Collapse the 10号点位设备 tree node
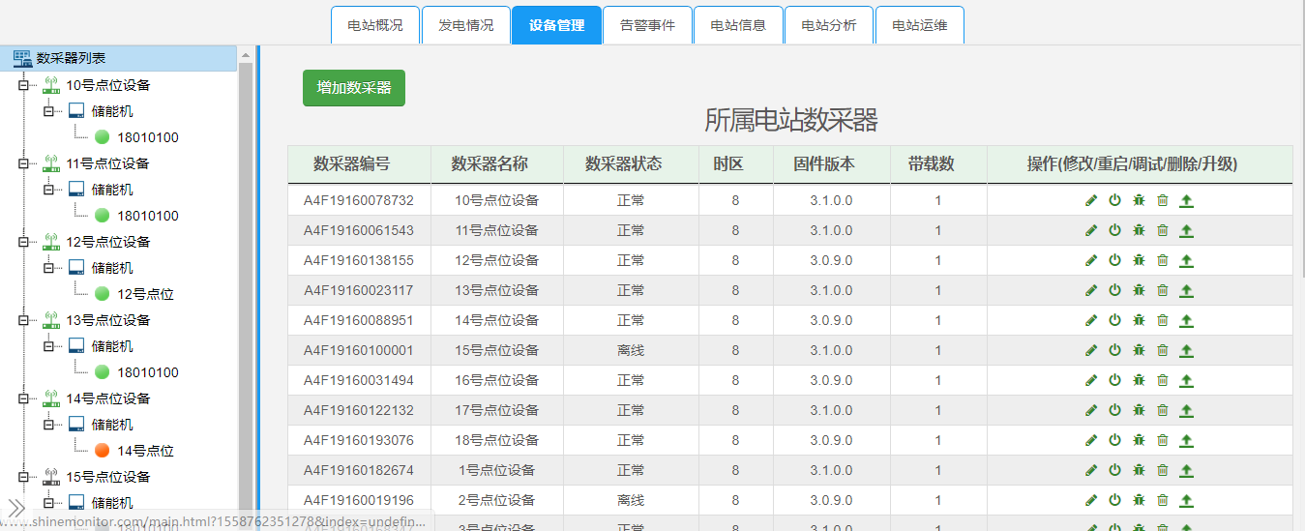Viewport: 1305px width, 531px height. 22,85
